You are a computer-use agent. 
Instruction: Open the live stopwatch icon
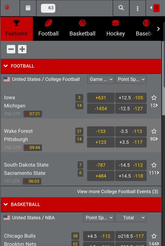[7, 7]
